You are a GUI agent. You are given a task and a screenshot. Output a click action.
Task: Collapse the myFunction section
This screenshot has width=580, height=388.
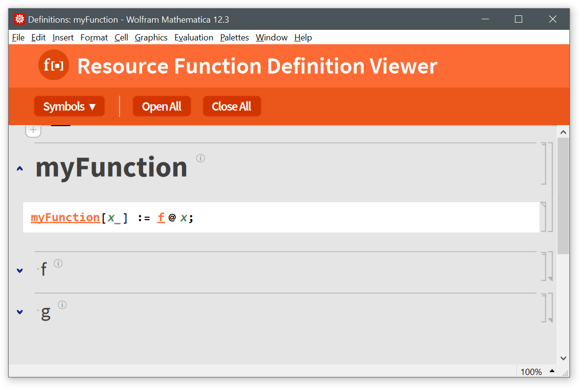click(x=20, y=168)
